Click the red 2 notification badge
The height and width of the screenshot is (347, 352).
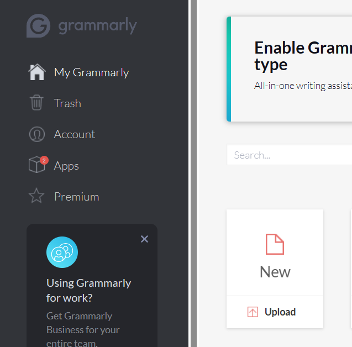tap(44, 160)
